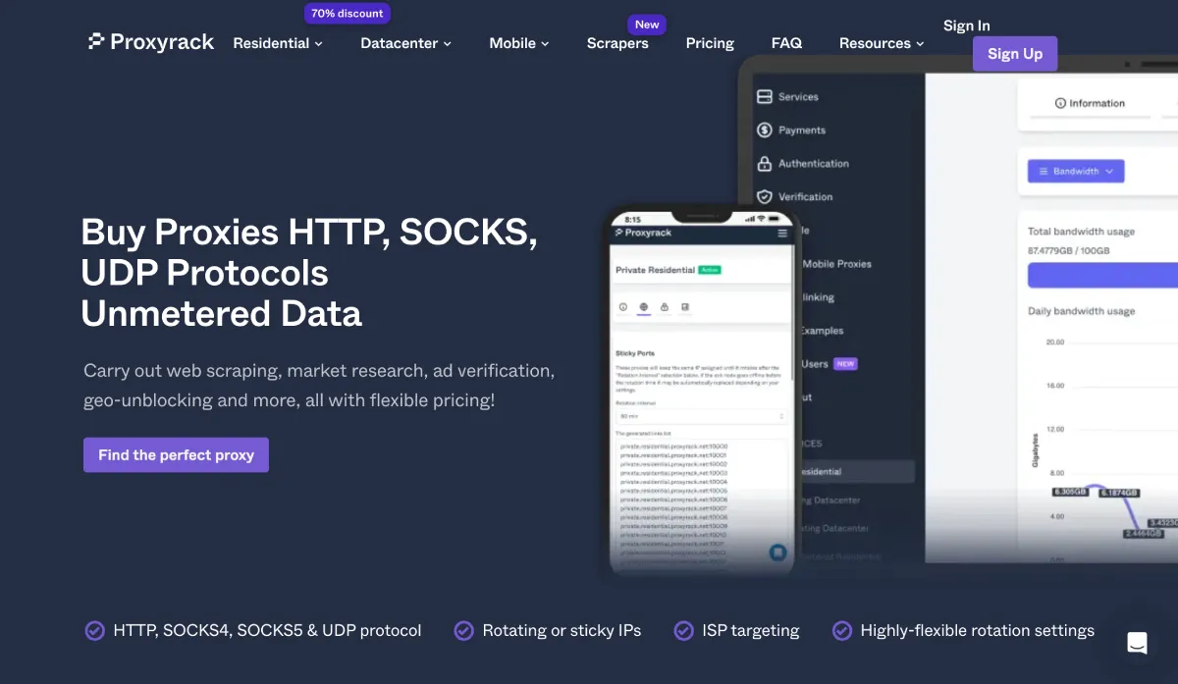The image size is (1178, 684).
Task: Click the Total bandwidth usage label
Action: 1081,232
